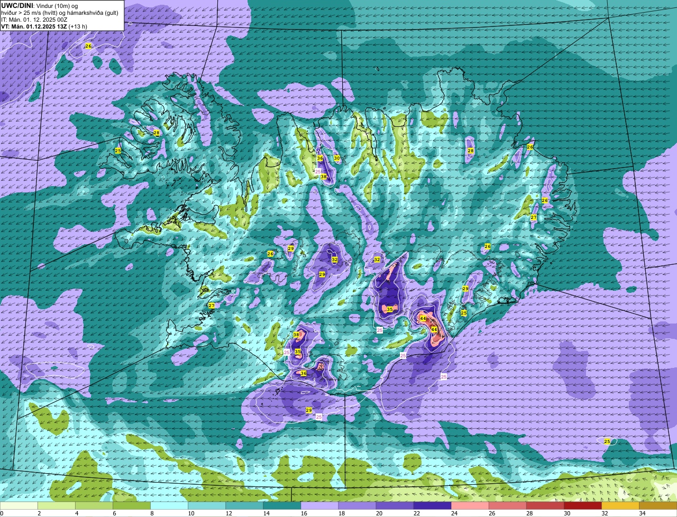This screenshot has width=677, height=517.
Task: Select the 2–4 light green colour scale swatch
Action: [x=57, y=505]
